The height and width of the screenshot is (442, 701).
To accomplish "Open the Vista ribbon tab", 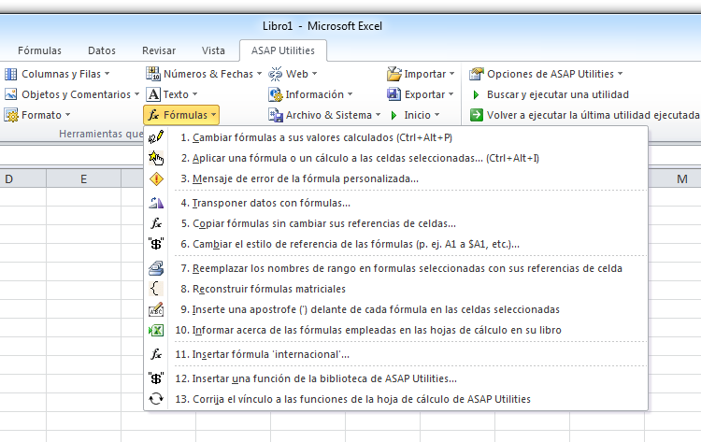I will point(213,50).
